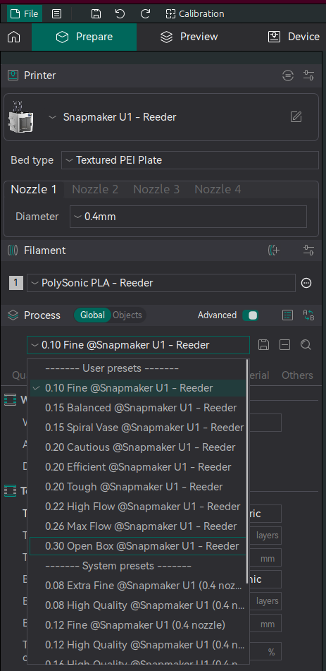Choose 0.20 Tough @Snapmaker U1 - Reeder preset
Viewport: 326px width, 671px height.
click(x=137, y=487)
